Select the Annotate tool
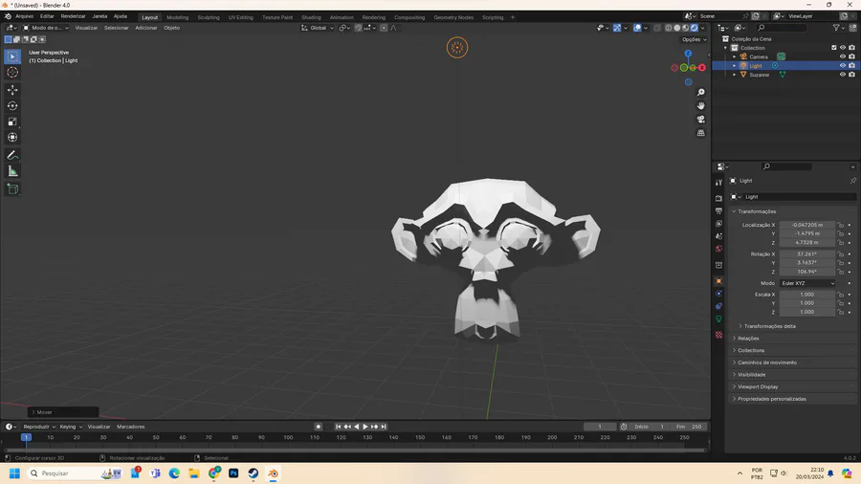 tap(12, 155)
